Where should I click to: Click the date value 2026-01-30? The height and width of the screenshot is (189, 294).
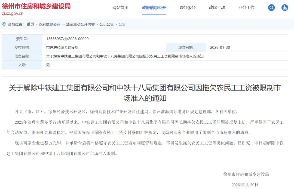point(220,47)
